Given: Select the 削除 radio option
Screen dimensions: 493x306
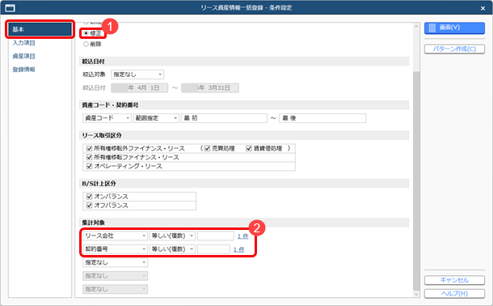Looking at the screenshot, I should click(x=86, y=44).
